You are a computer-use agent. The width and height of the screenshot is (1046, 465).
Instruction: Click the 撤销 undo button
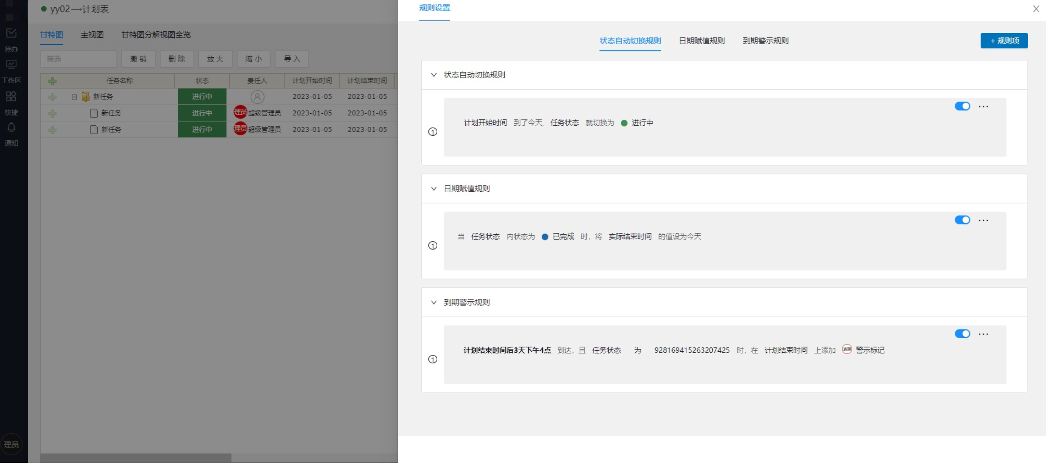(x=138, y=59)
